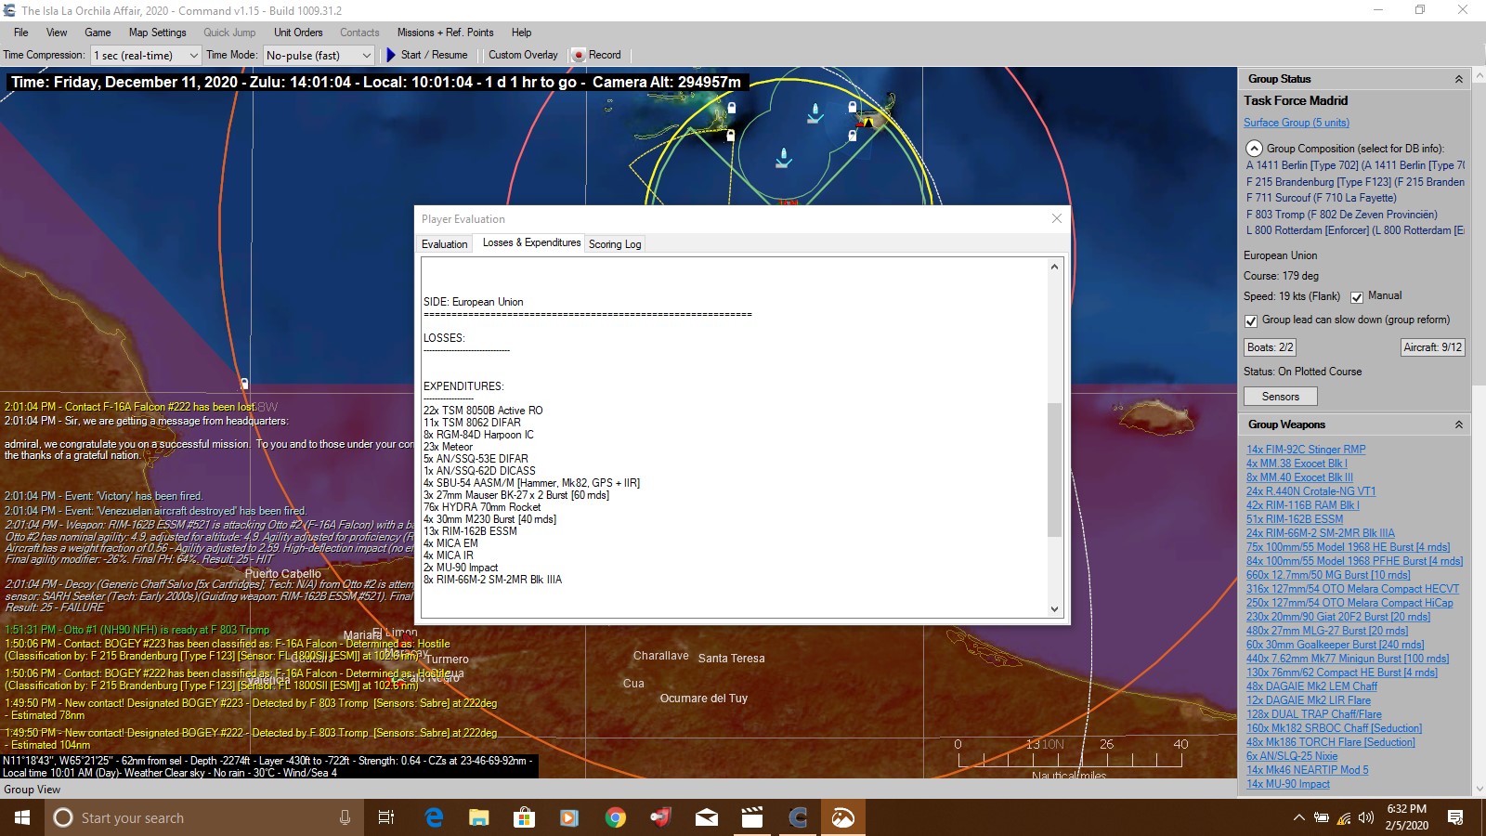Click the Group View status bar label
1486x836 pixels.
pyautogui.click(x=32, y=790)
